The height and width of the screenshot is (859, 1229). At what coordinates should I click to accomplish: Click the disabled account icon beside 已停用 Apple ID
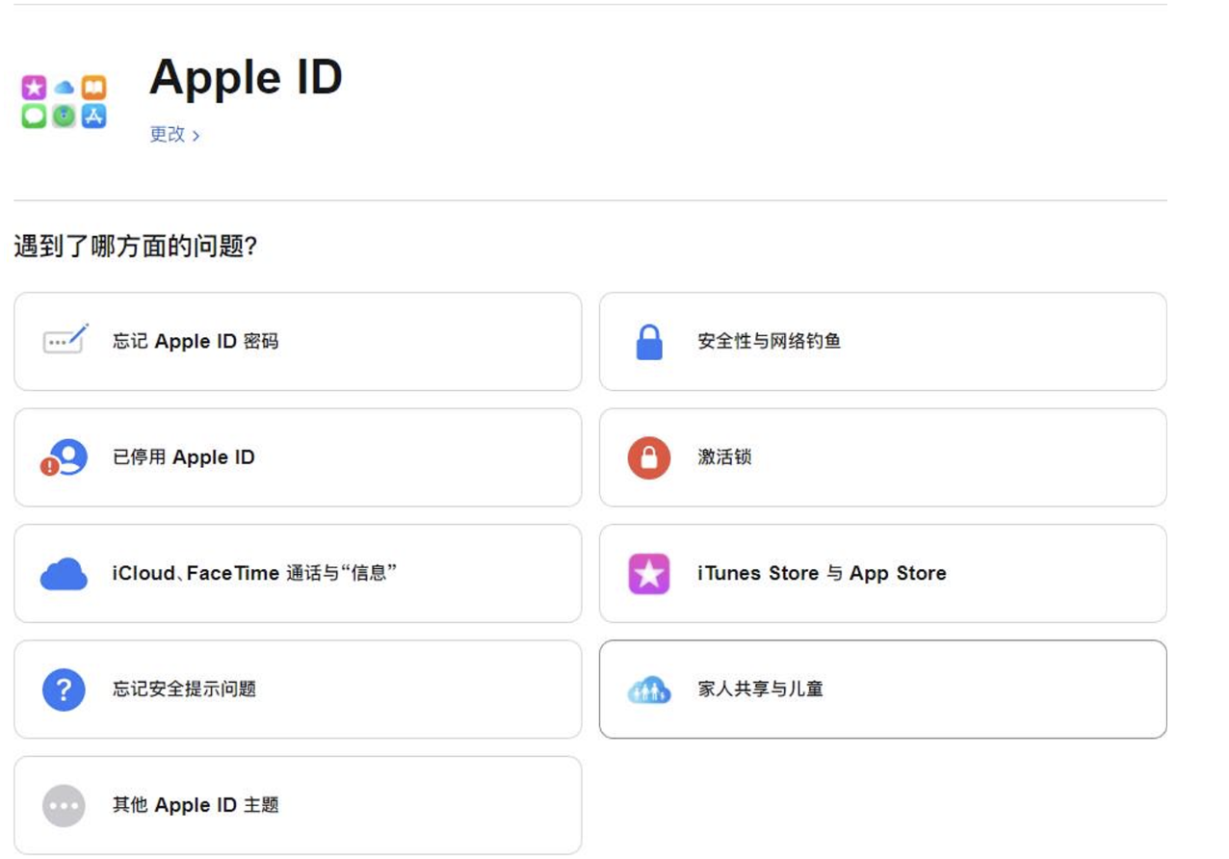[x=64, y=457]
